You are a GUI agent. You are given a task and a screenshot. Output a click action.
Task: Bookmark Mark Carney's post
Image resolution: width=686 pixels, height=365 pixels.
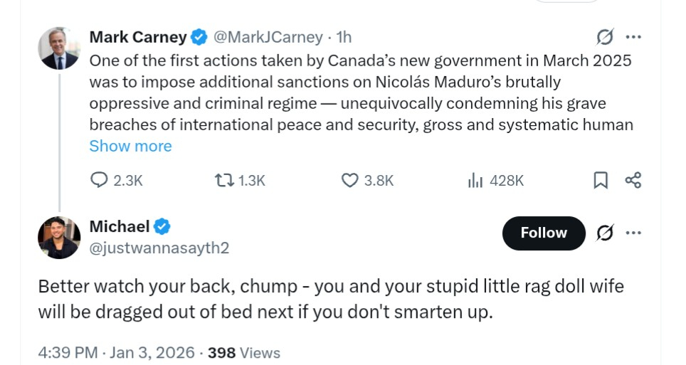601,181
